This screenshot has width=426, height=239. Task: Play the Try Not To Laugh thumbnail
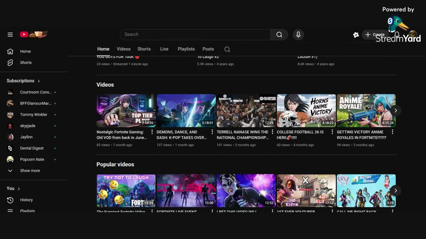pos(126,191)
